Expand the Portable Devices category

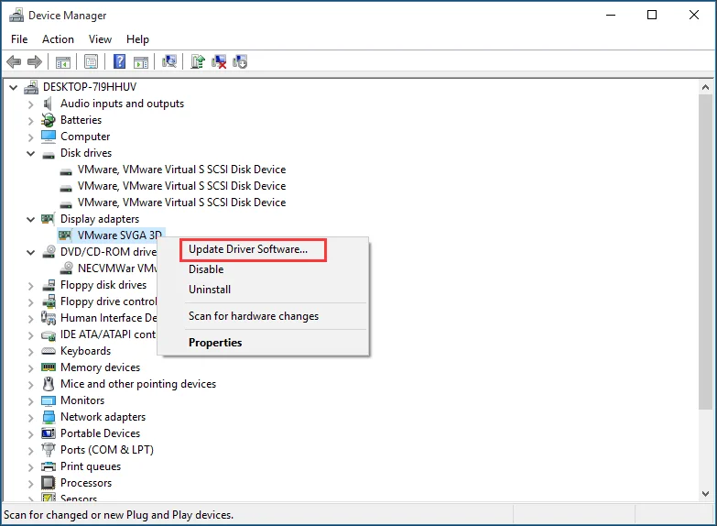coord(30,434)
